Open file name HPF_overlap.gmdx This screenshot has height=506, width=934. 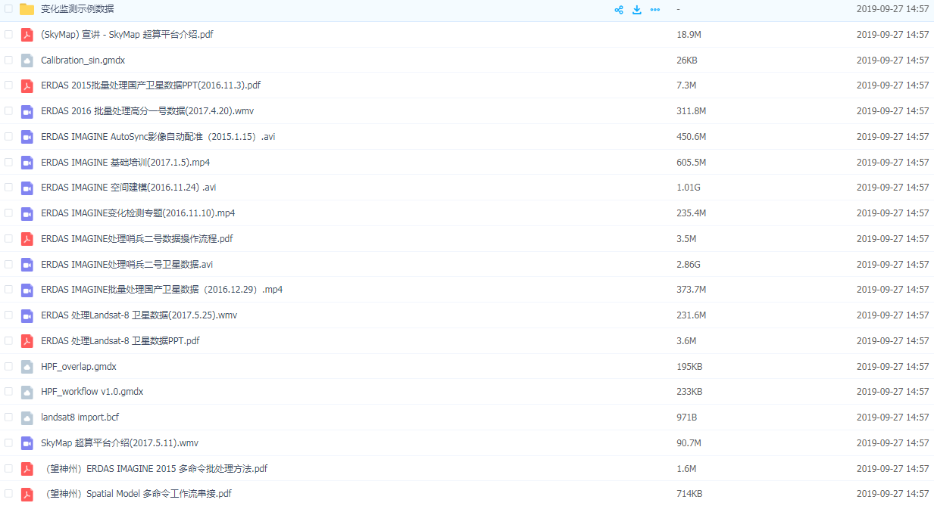click(79, 367)
